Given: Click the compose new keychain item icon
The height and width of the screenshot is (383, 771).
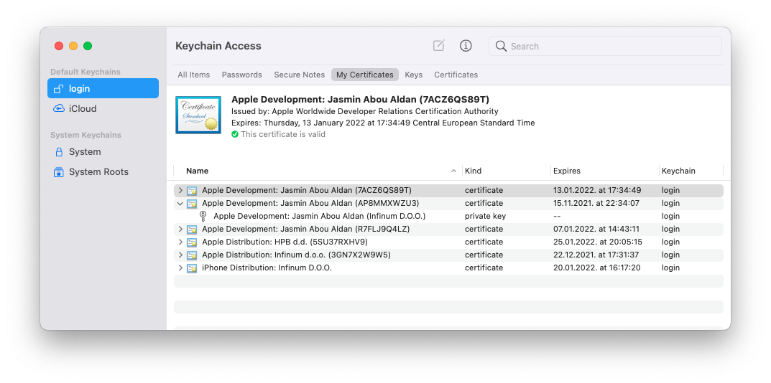Looking at the screenshot, I should tap(438, 46).
